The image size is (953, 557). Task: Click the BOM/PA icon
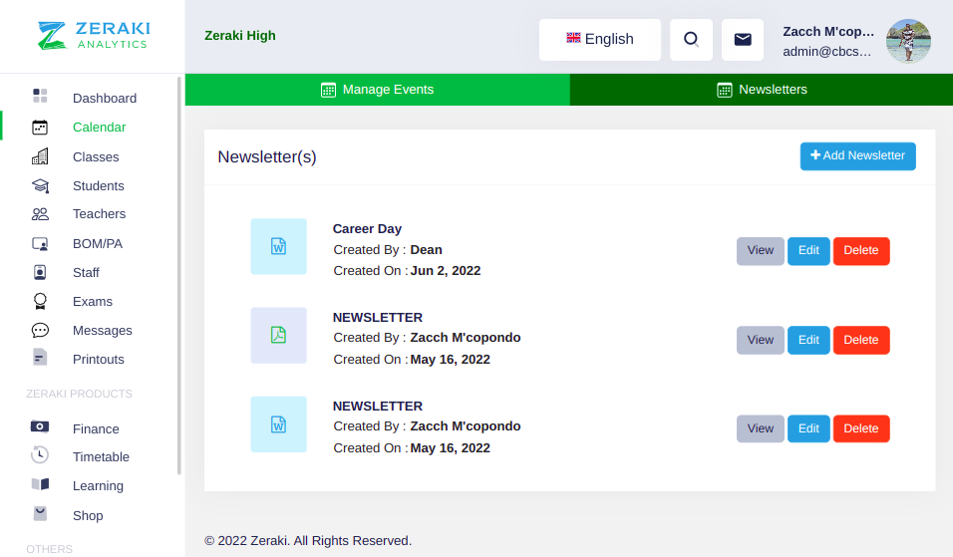tap(40, 243)
